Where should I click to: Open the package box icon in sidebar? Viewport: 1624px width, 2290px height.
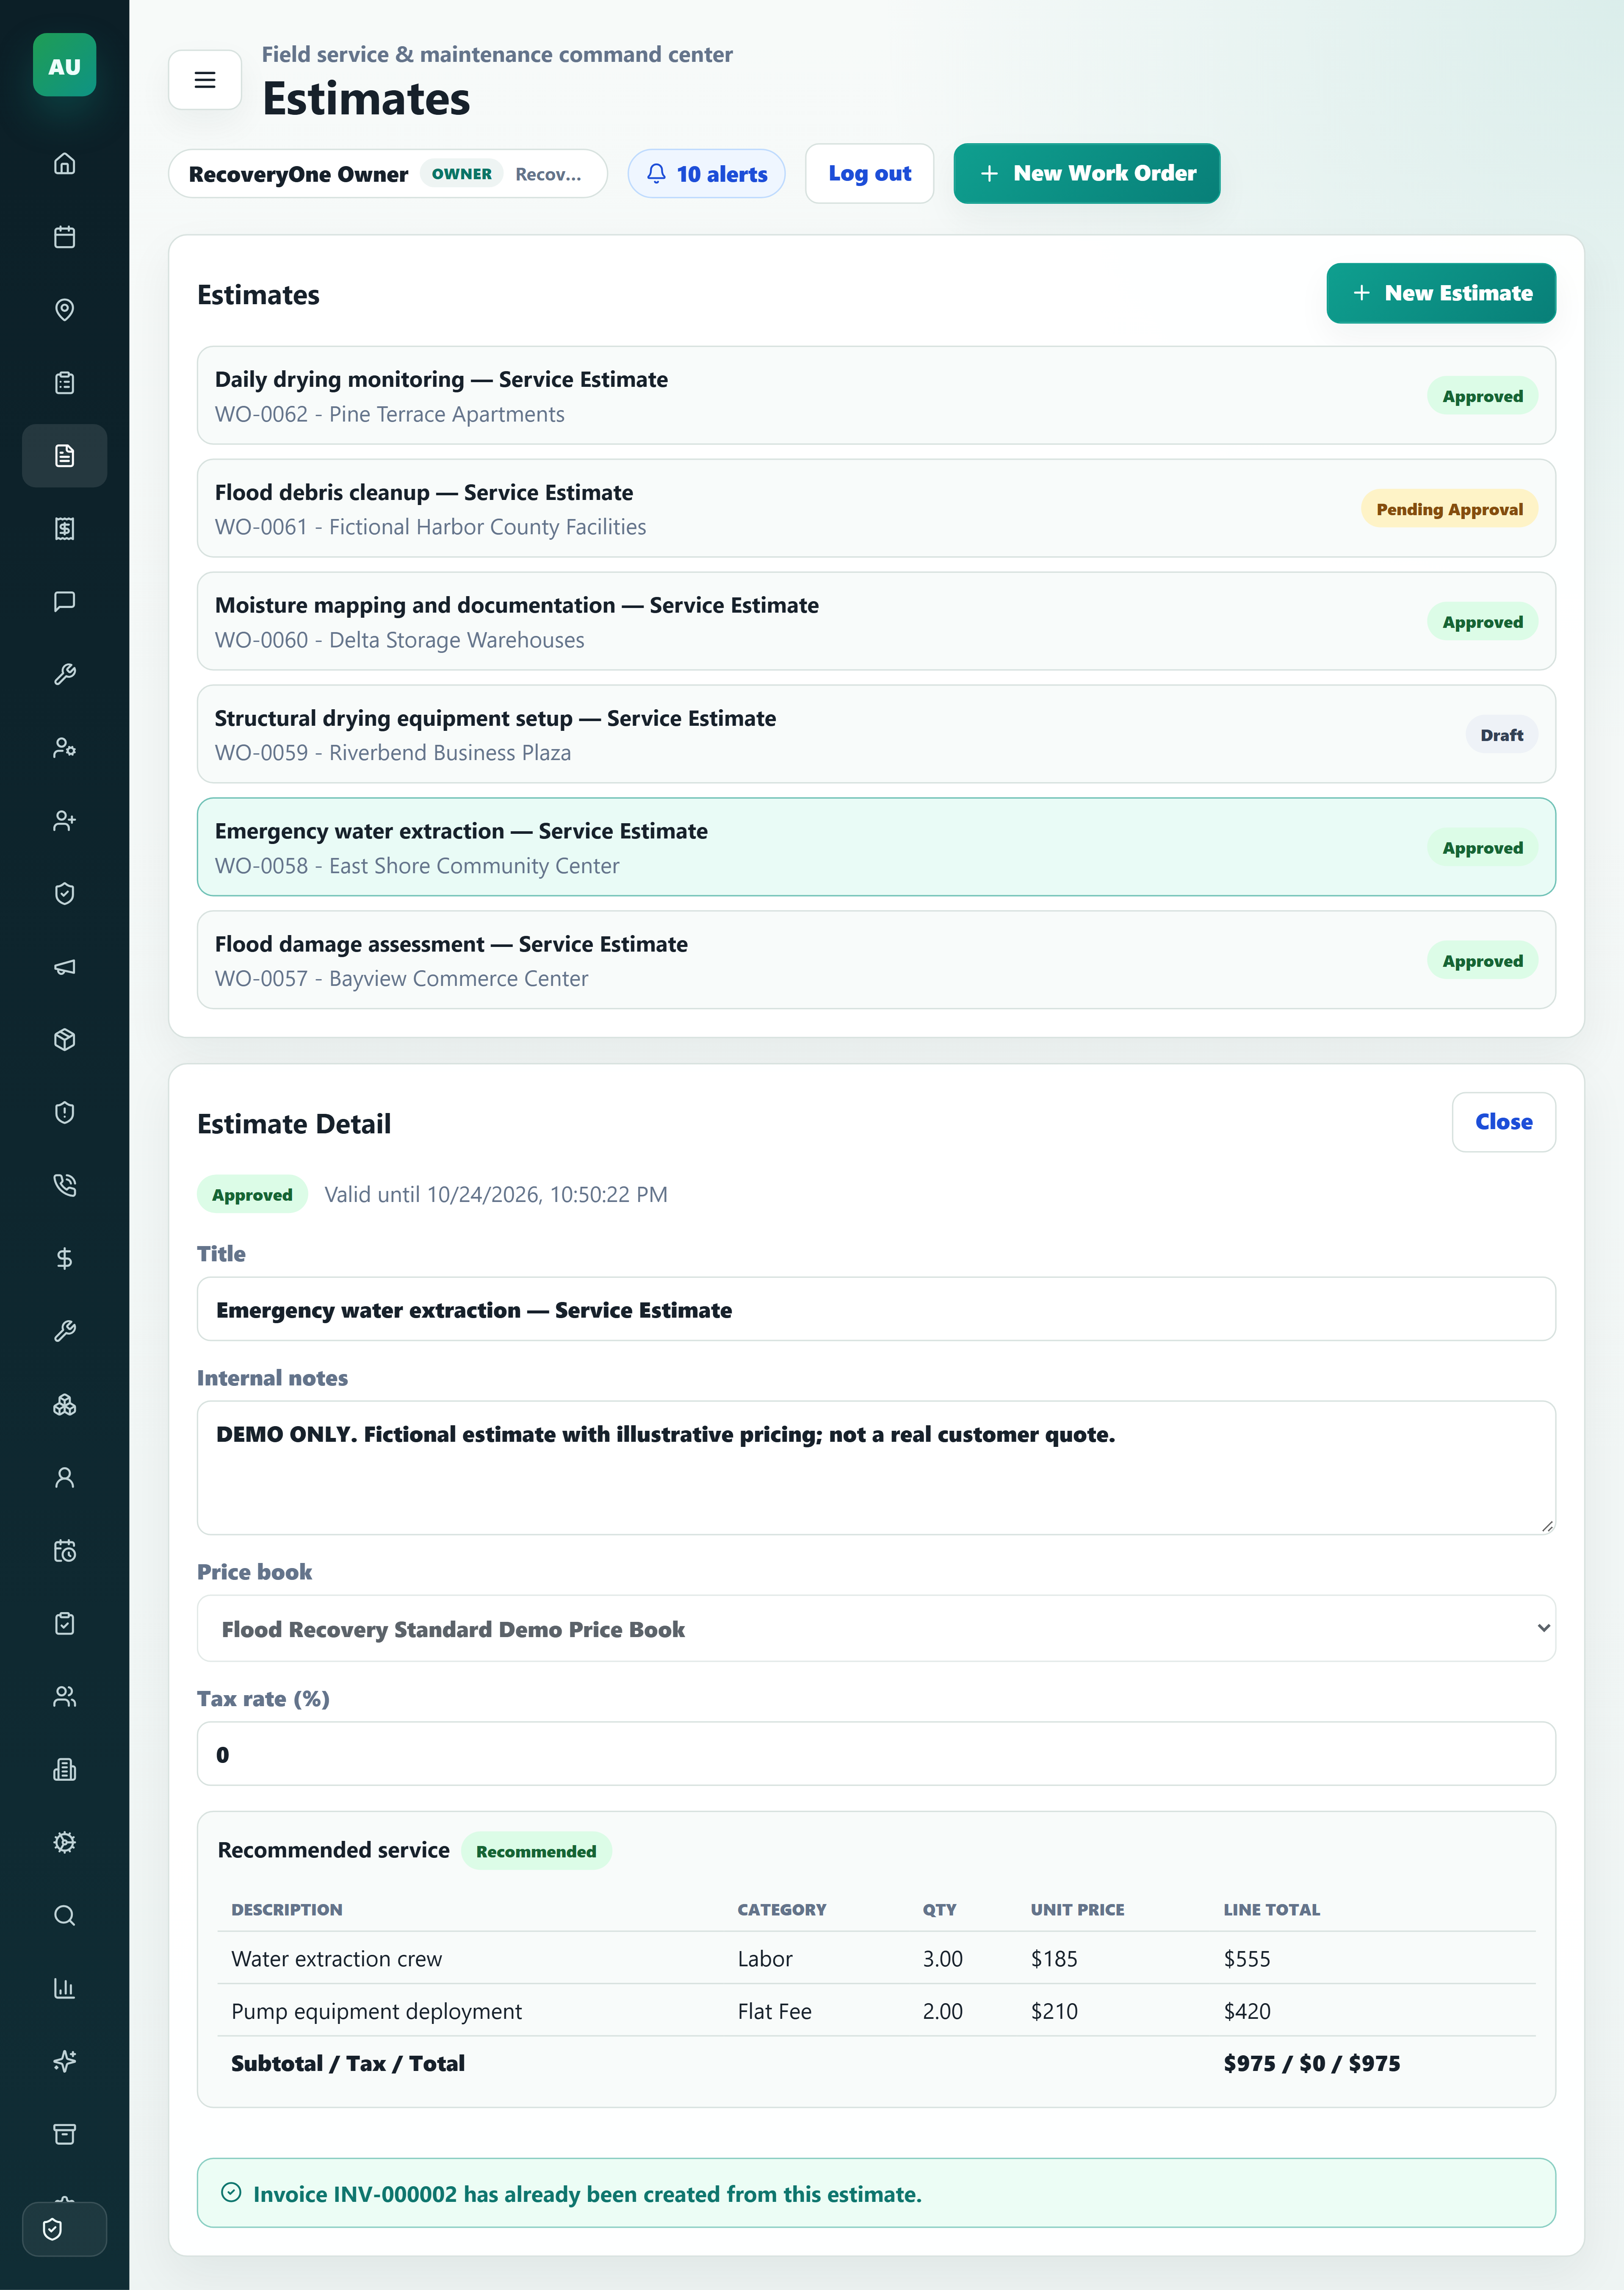[x=64, y=1039]
